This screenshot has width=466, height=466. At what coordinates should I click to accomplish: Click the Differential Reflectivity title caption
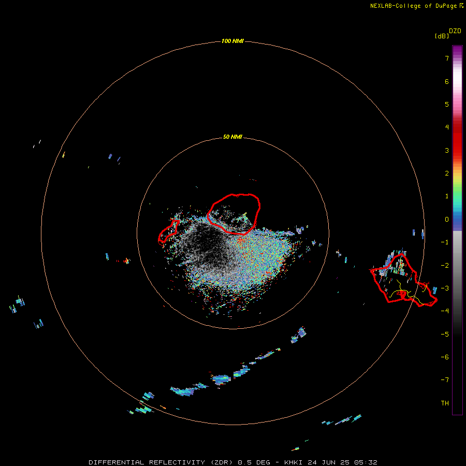tap(232, 462)
